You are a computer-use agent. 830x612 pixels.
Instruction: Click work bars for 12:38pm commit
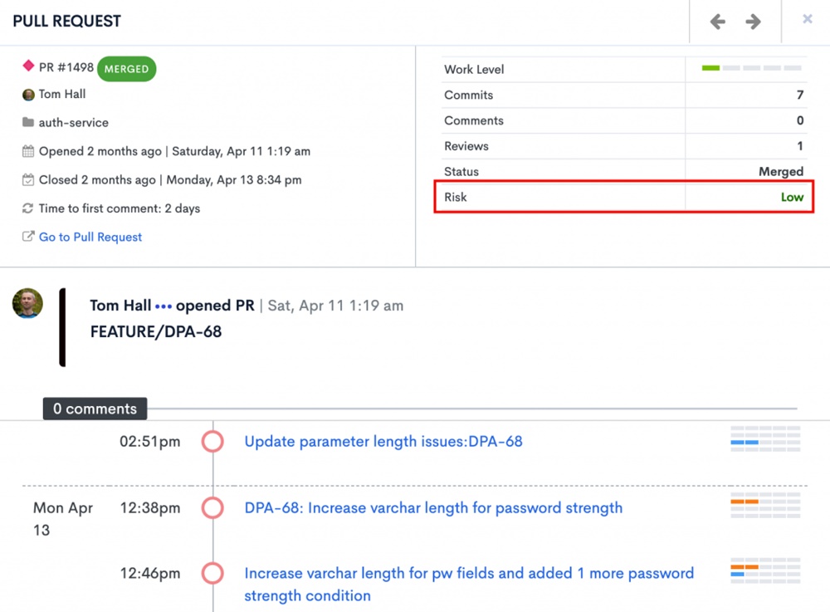(x=765, y=505)
